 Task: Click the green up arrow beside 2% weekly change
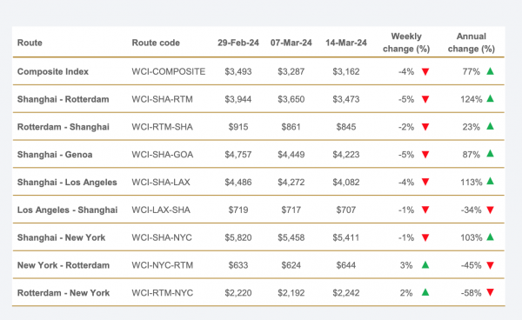click(425, 292)
